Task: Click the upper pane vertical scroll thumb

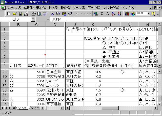Action: [x=160, y=30]
